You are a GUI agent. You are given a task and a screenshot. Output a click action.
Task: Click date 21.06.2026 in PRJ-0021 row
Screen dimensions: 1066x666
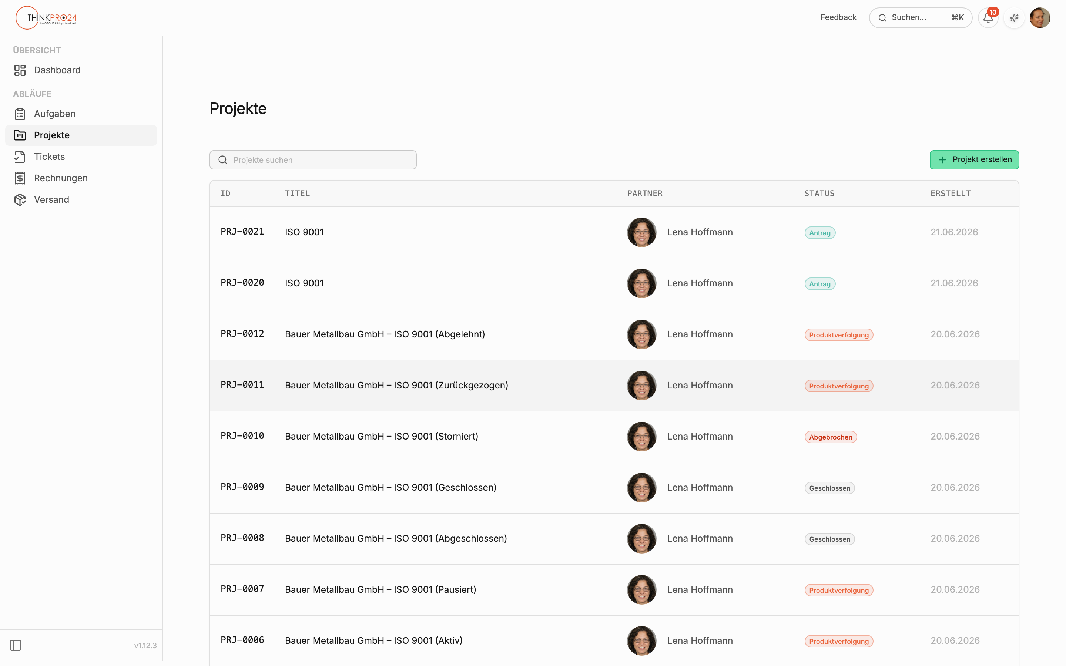coord(954,232)
